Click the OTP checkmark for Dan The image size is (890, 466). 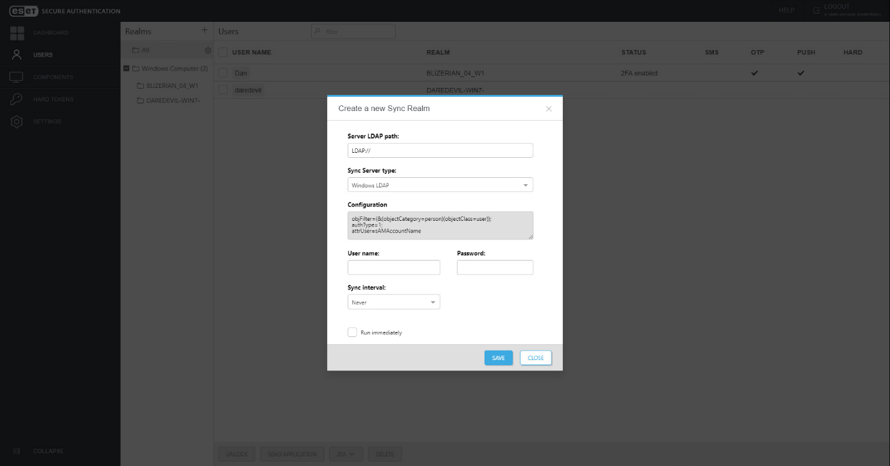754,73
